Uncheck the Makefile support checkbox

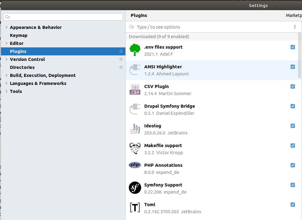coord(293,146)
